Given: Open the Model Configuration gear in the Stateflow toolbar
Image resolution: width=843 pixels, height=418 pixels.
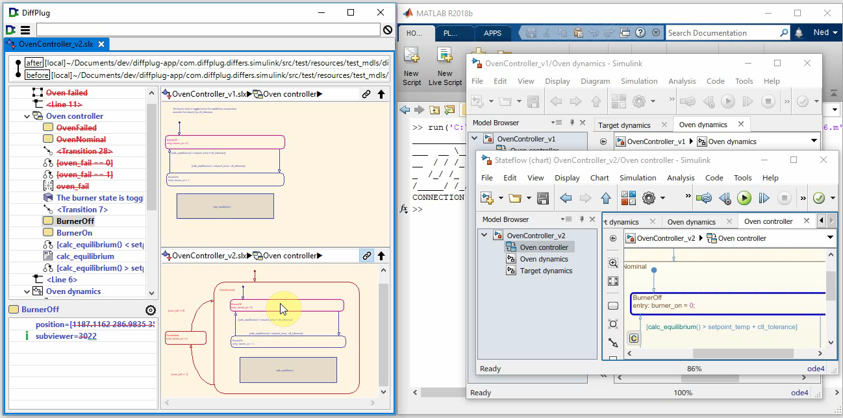Looking at the screenshot, I should [x=648, y=198].
